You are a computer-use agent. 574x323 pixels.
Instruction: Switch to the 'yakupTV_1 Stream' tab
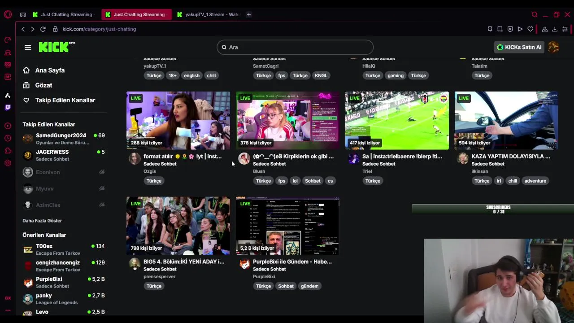click(209, 14)
